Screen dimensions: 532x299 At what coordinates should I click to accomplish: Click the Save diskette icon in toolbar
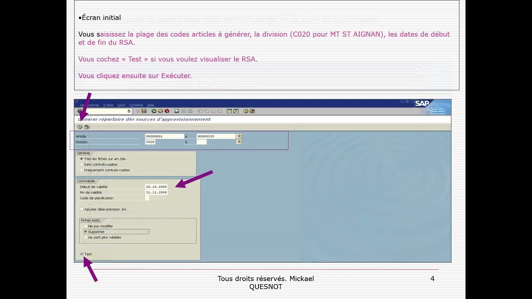tap(144, 111)
